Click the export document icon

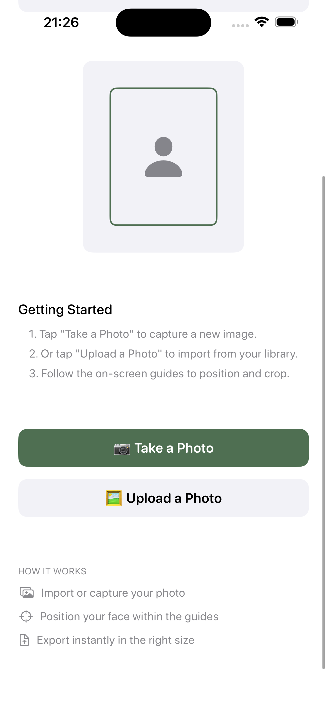[25, 640]
